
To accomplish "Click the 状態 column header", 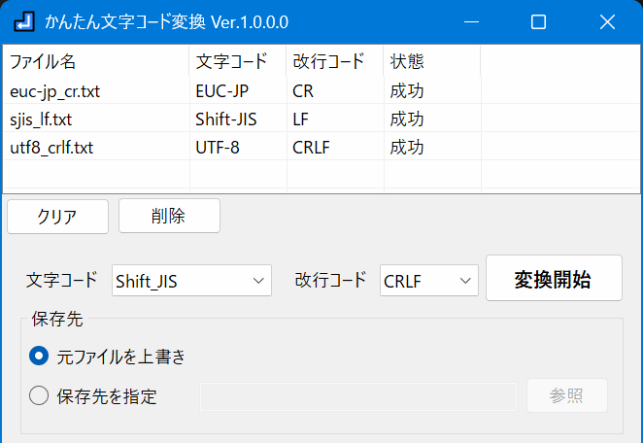I will (432, 61).
